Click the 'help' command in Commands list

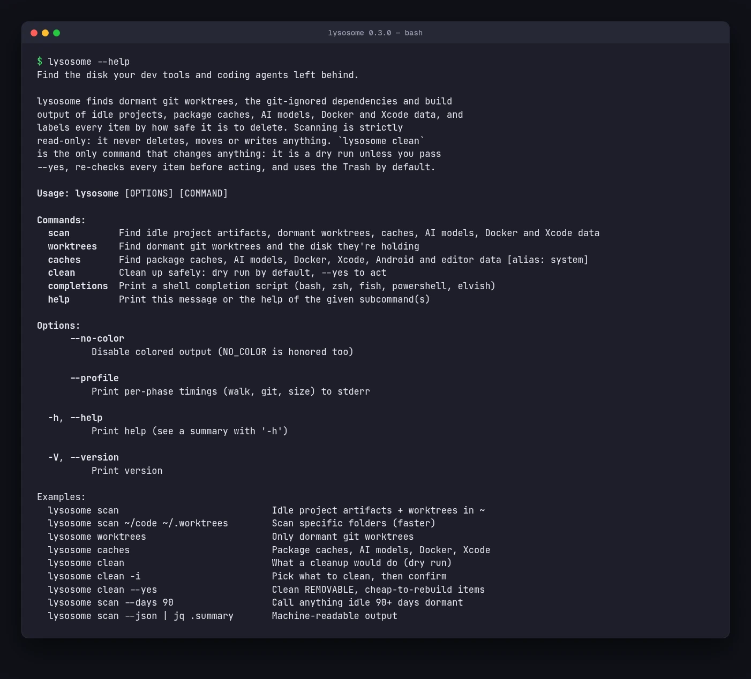pyautogui.click(x=59, y=299)
